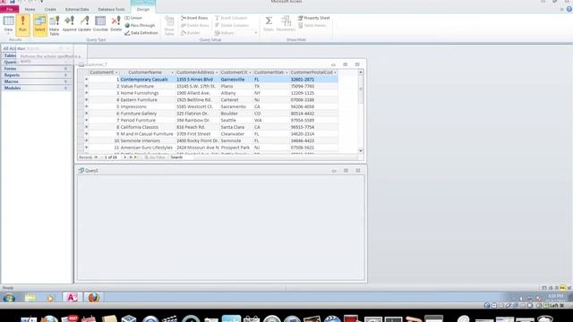Select the Contemporary Casuals cell

click(147, 80)
